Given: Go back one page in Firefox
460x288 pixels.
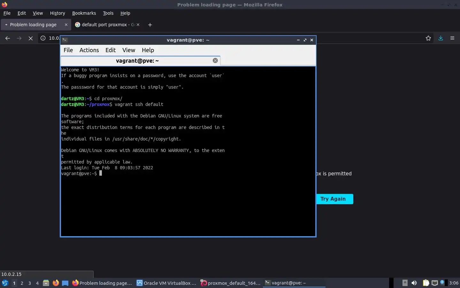Looking at the screenshot, I should 8,38.
